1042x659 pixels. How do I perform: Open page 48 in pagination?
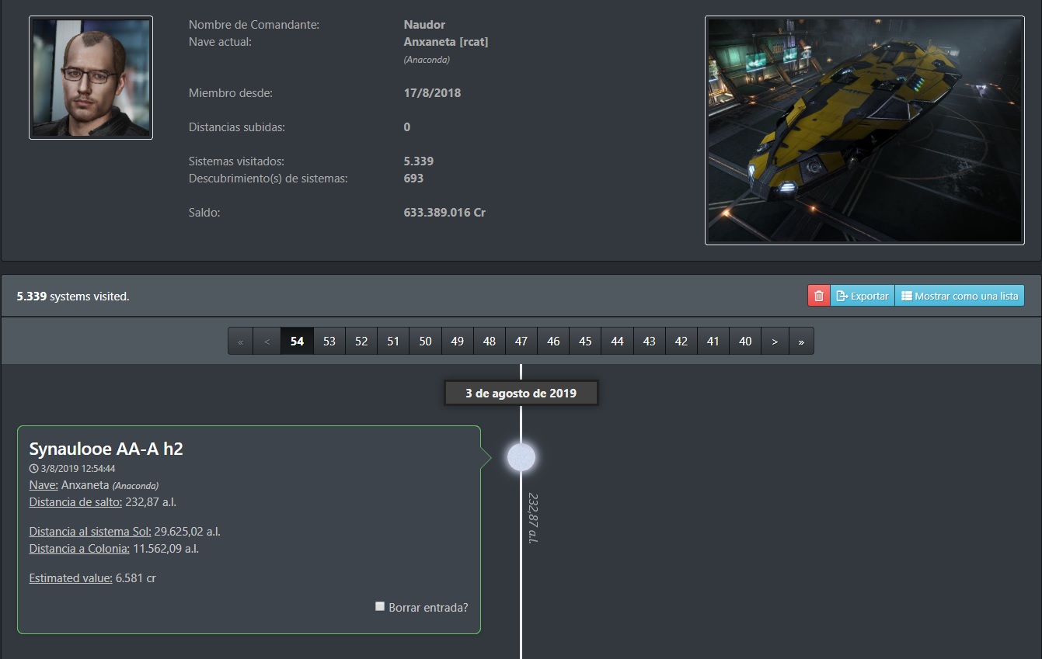pyautogui.click(x=490, y=342)
